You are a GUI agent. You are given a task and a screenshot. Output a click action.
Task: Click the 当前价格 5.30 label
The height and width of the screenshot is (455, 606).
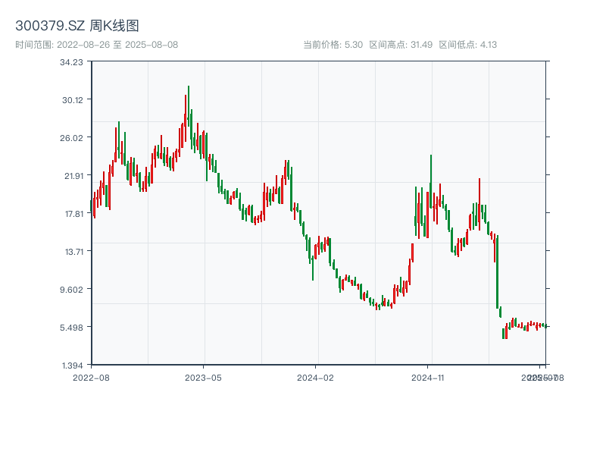[333, 45]
